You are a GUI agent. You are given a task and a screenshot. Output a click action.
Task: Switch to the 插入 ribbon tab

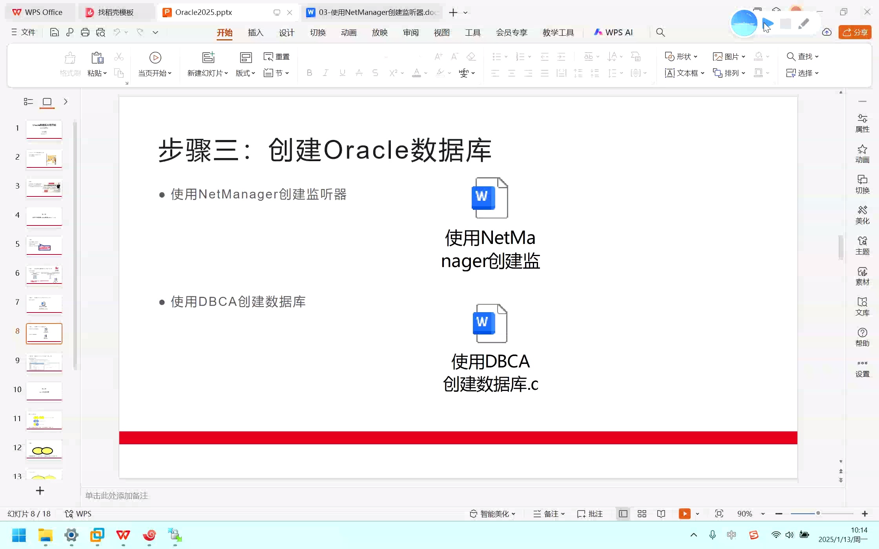255,33
